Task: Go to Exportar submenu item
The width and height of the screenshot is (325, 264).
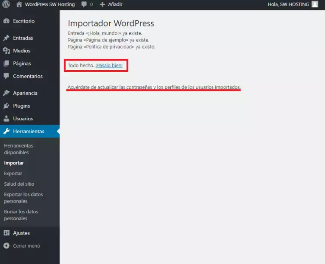Action: [13, 174]
